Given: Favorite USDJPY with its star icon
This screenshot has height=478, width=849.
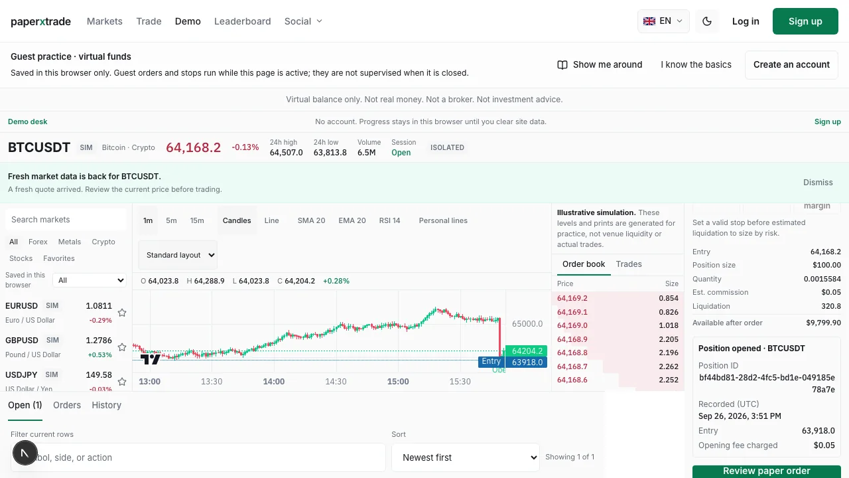Looking at the screenshot, I should click(122, 382).
